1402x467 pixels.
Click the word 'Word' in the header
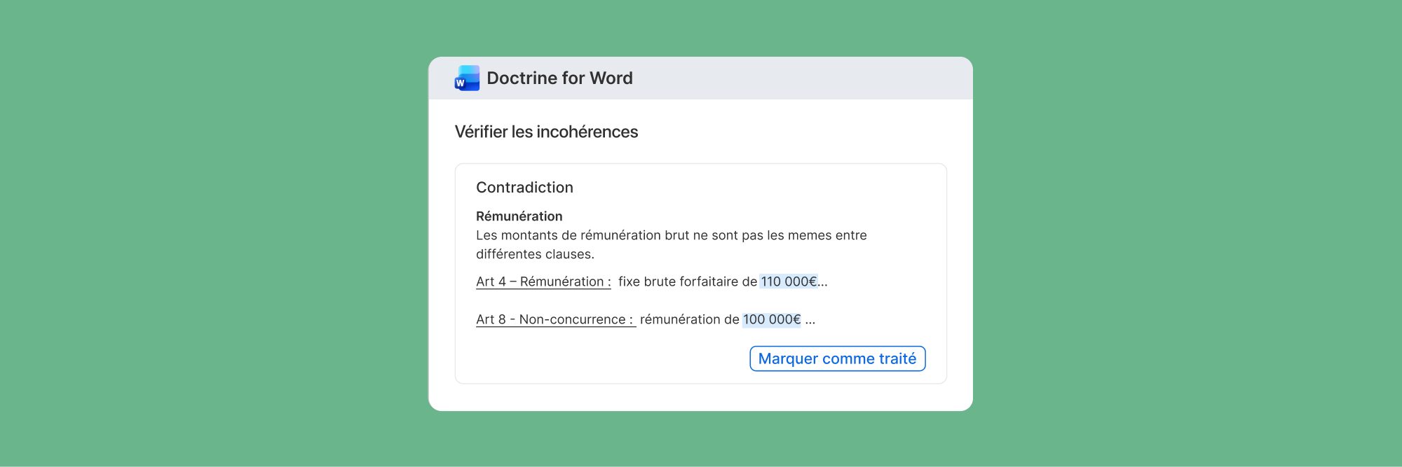point(611,78)
